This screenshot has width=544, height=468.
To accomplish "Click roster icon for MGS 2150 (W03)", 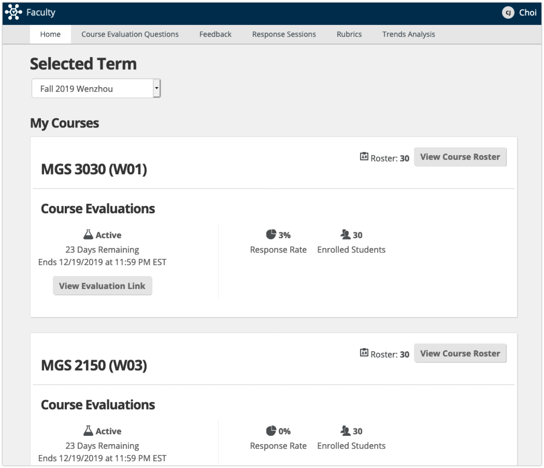I will (364, 353).
